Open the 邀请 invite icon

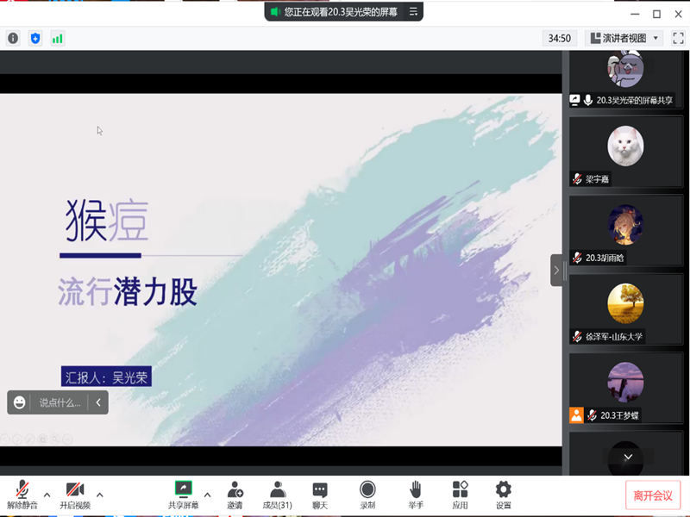tap(235, 495)
